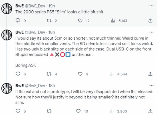Open the @BwE_Dev handle on first tweet
This screenshot has height=115, width=157.
tap(35, 6)
